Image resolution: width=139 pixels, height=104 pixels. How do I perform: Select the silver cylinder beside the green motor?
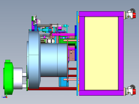(x=18, y=78)
